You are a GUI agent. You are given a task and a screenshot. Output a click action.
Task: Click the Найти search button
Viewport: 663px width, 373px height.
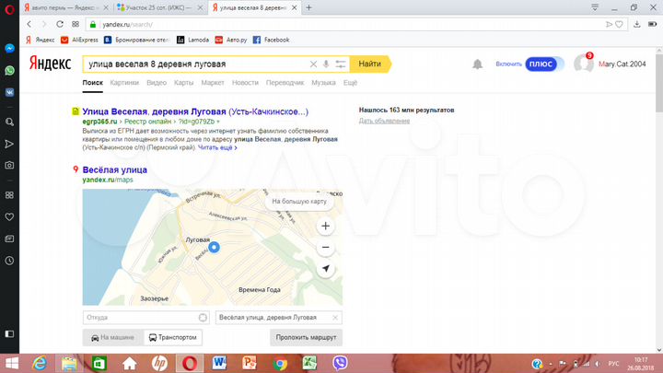(x=370, y=64)
